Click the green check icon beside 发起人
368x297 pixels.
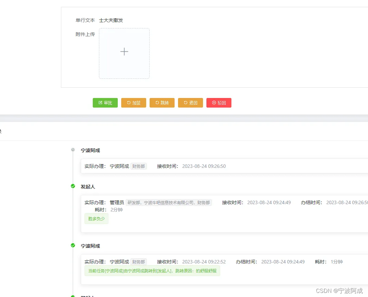(x=73, y=186)
